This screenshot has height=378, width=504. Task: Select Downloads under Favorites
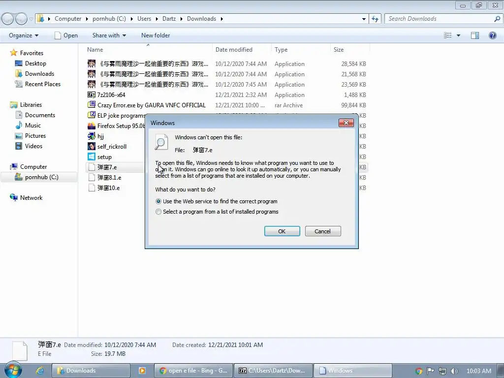(39, 74)
